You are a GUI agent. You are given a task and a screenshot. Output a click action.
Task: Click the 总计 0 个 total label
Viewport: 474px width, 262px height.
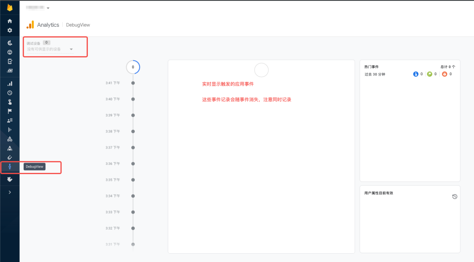coord(448,67)
